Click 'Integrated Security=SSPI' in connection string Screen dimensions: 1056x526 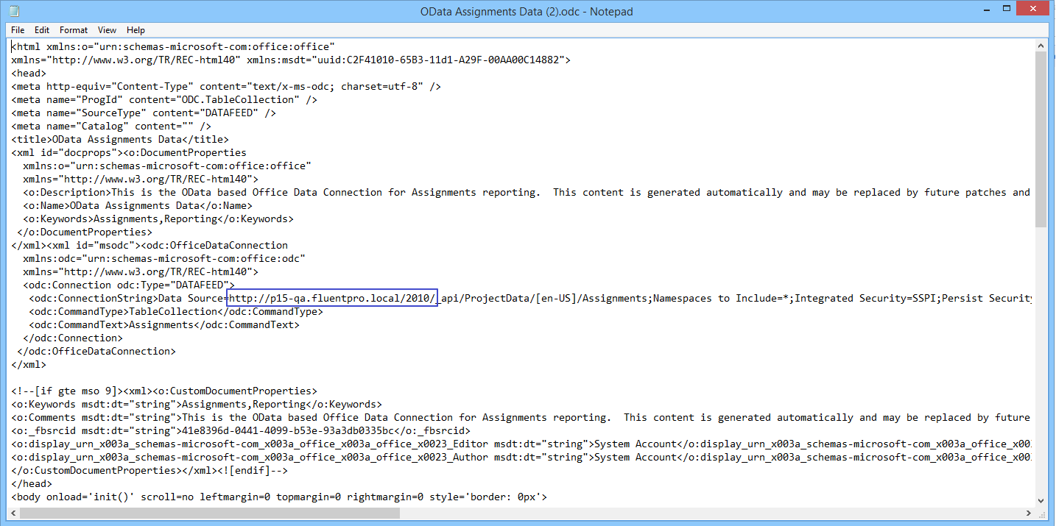click(x=865, y=298)
